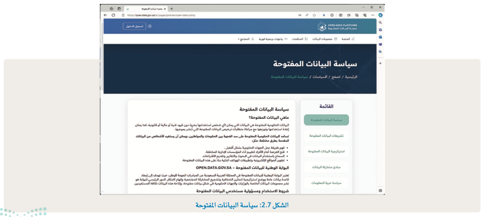Select تشريعات البيانات المفتوحة in the side menu
This screenshot has height=217, width=486.
pyautogui.click(x=326, y=136)
